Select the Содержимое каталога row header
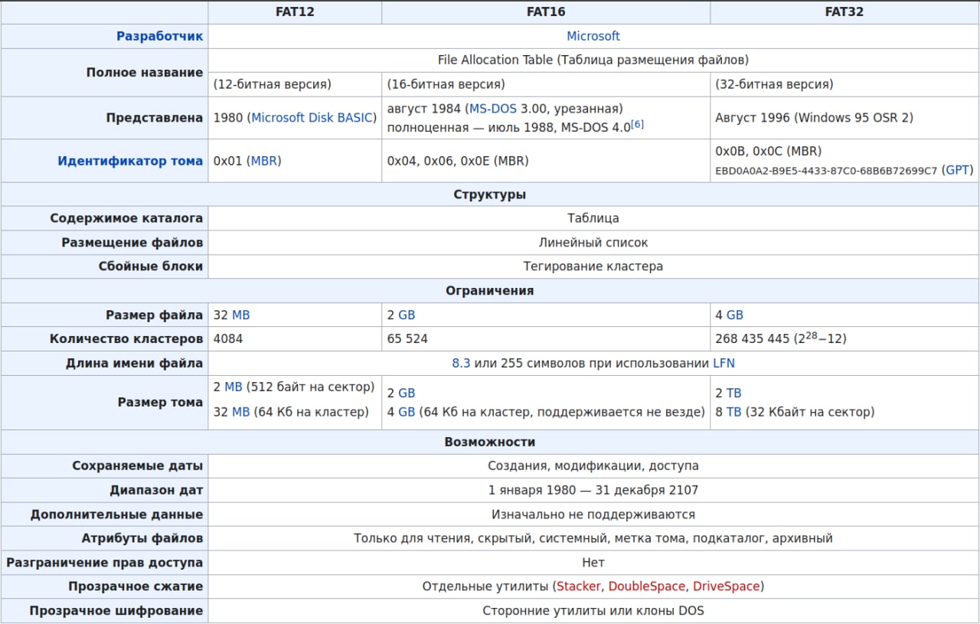 (104, 218)
